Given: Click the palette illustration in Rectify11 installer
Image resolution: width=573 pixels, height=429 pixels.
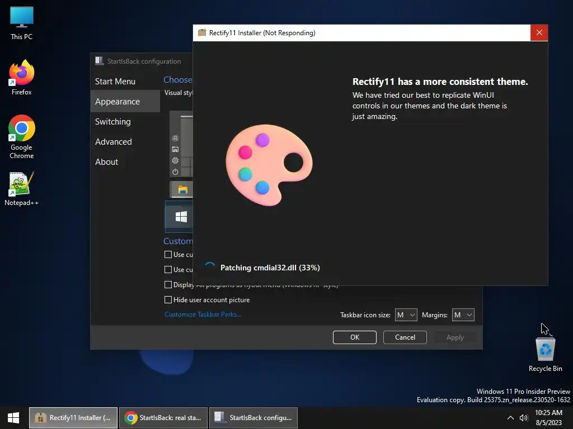Looking at the screenshot, I should pyautogui.click(x=269, y=165).
